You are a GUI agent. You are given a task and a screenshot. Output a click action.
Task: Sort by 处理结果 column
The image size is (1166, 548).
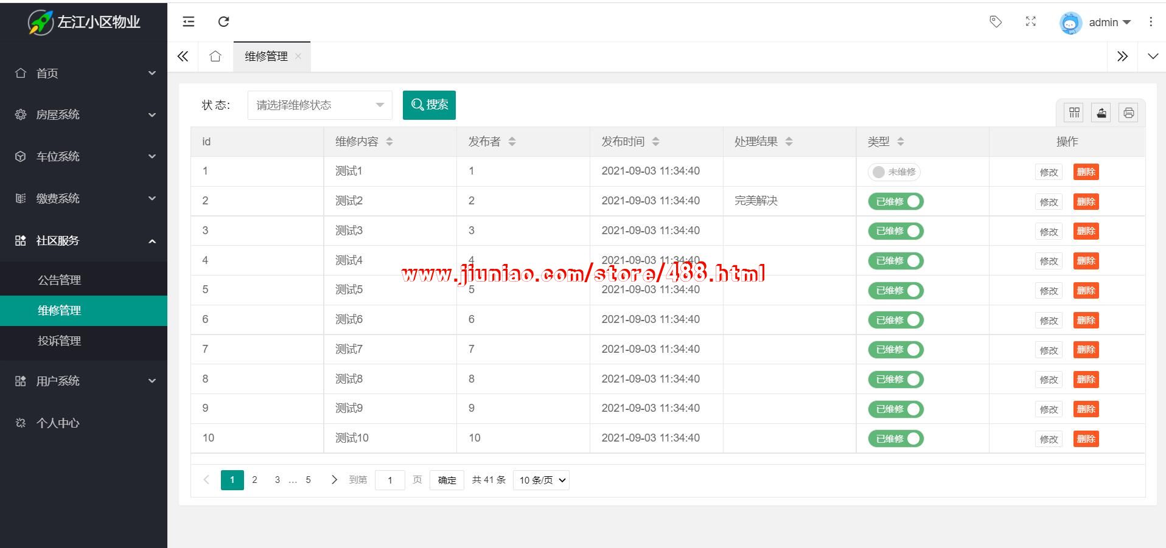point(789,142)
